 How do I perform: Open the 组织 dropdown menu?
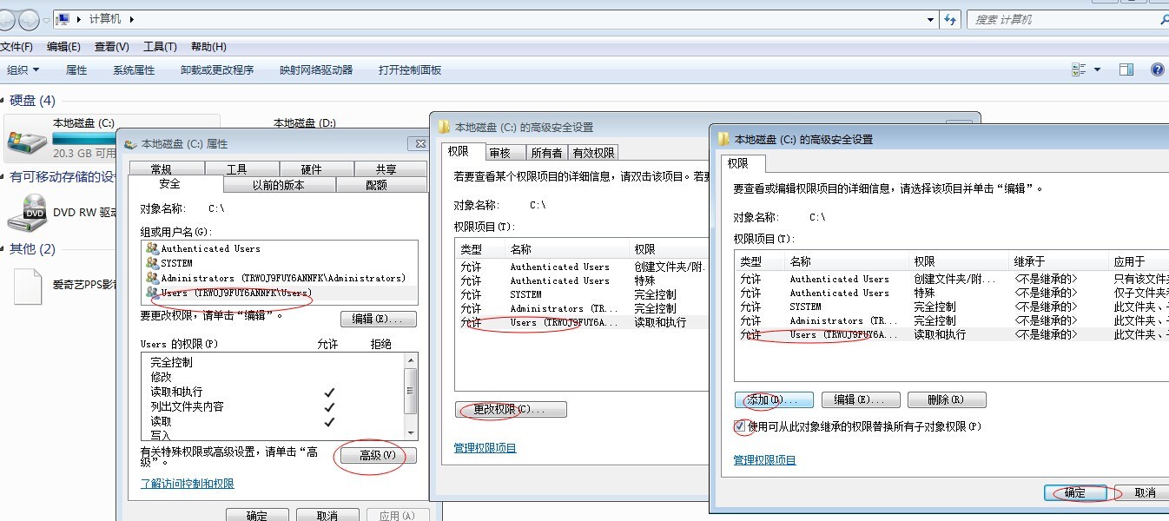(x=23, y=70)
